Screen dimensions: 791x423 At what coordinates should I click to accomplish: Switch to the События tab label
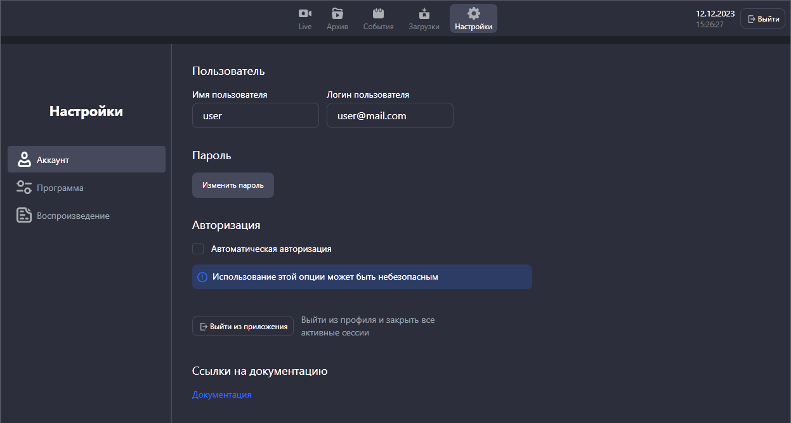pyautogui.click(x=379, y=27)
